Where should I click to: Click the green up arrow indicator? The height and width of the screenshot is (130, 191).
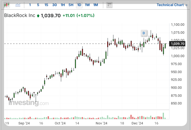pos(38,16)
